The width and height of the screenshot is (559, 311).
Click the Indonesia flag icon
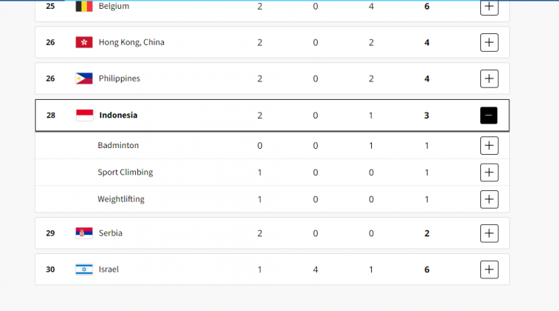point(84,116)
